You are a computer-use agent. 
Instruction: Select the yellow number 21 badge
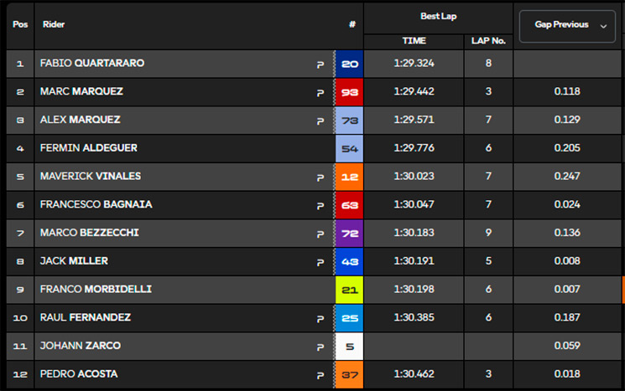point(350,290)
